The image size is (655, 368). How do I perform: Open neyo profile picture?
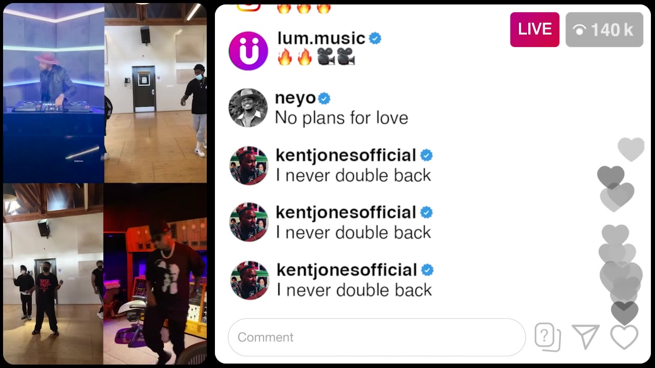(248, 108)
